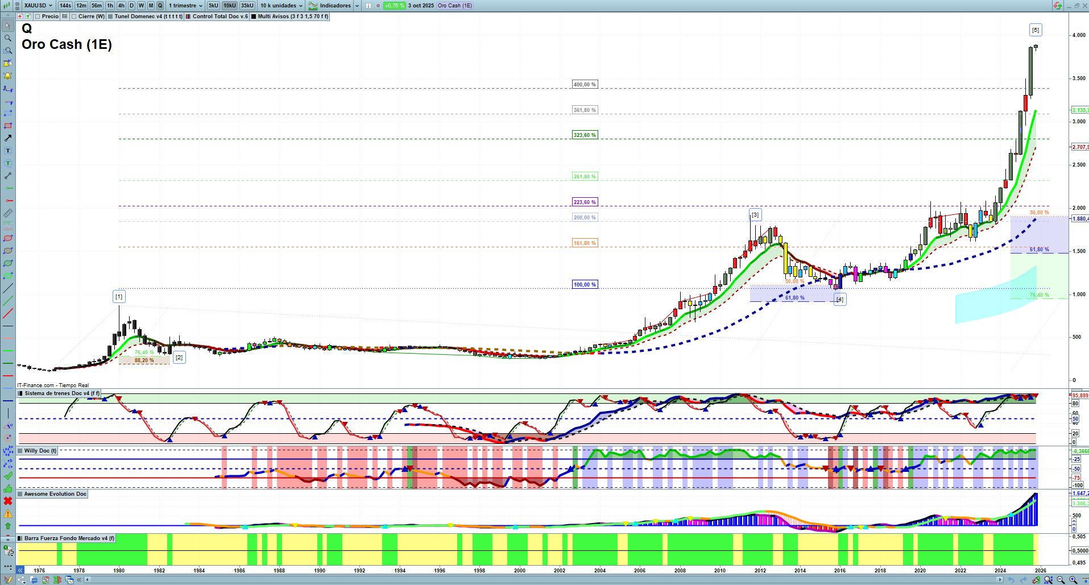Screen dimensions: 1089x585
Task: Click the red X delete tool
Action: tap(8, 501)
